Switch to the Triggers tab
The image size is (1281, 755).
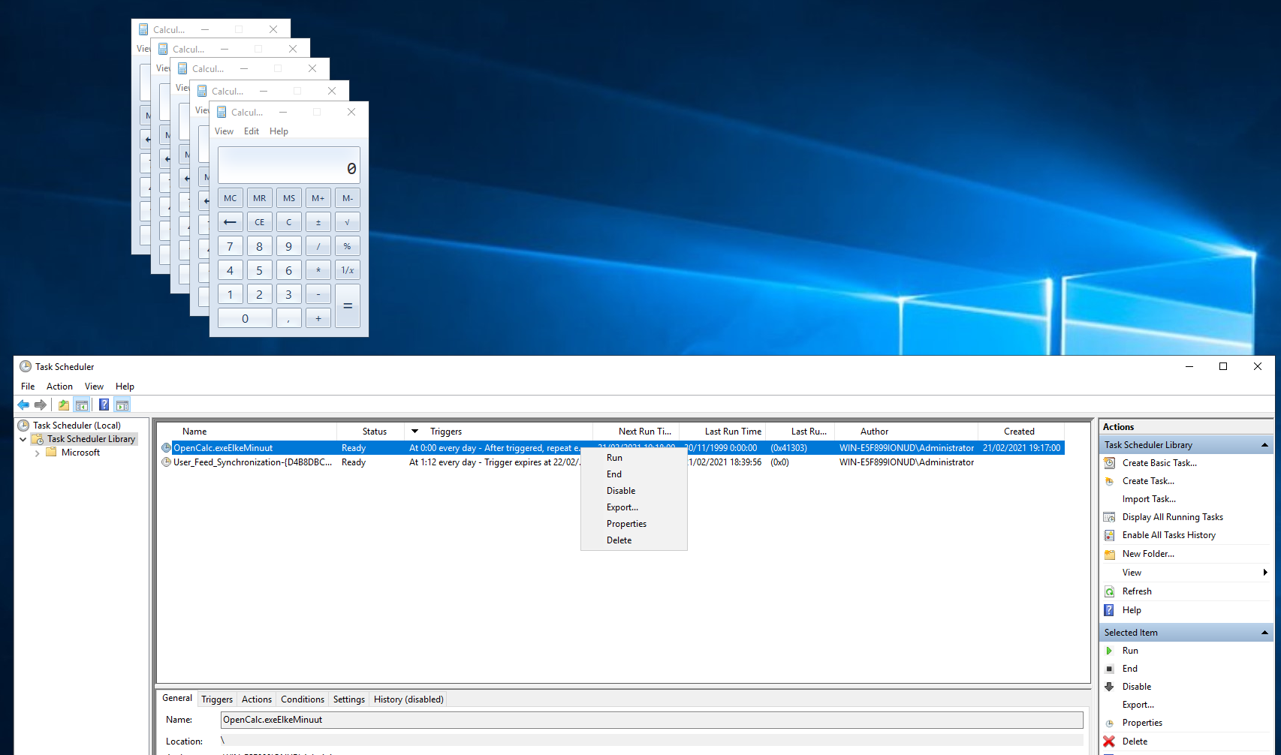217,699
